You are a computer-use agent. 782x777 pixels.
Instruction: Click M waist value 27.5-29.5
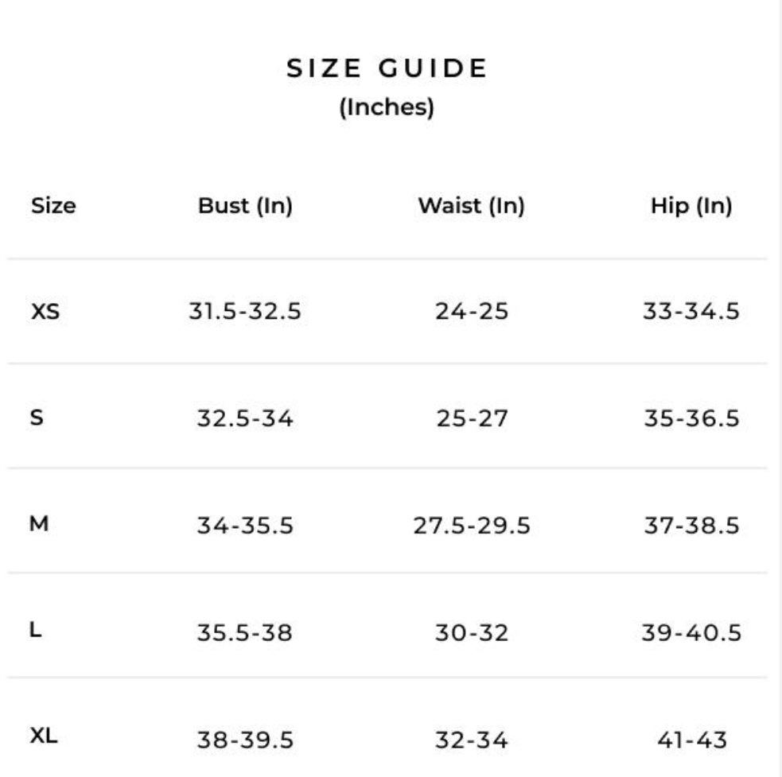[x=471, y=526]
